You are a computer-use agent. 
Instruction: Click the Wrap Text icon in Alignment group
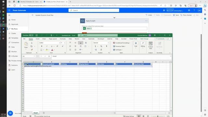tap(86, 43)
